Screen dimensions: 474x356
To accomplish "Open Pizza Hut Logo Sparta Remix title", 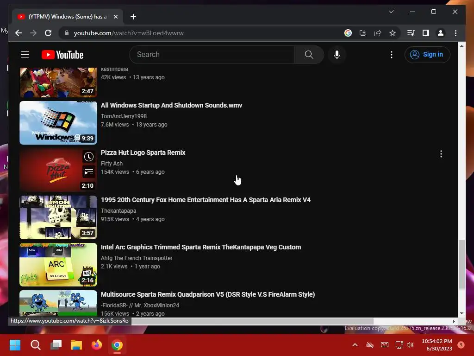I will 143,153.
